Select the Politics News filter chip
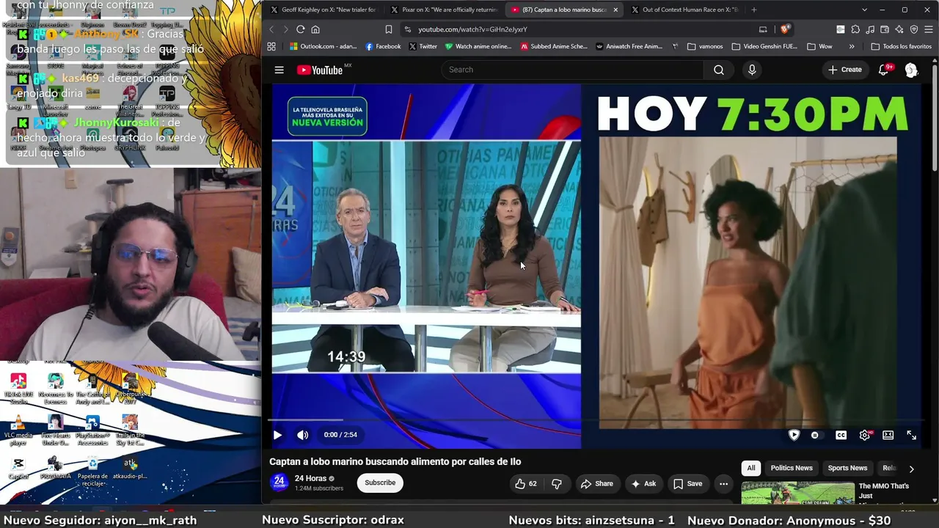Screen dimensions: 939x528 click(x=792, y=468)
